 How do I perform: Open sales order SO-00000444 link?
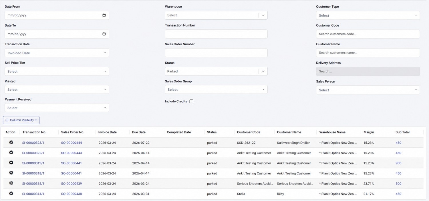71,143
